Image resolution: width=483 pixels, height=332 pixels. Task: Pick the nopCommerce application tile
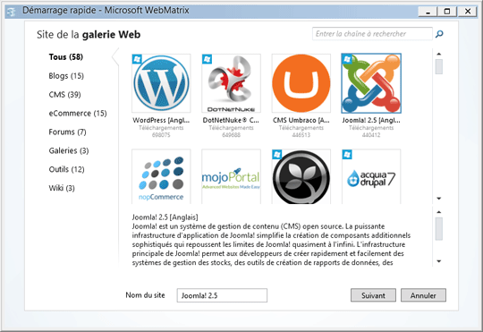click(x=161, y=176)
